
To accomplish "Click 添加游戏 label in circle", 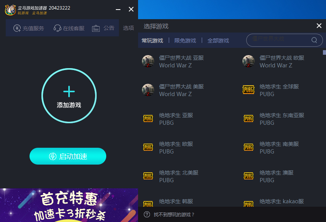I will point(69,105).
